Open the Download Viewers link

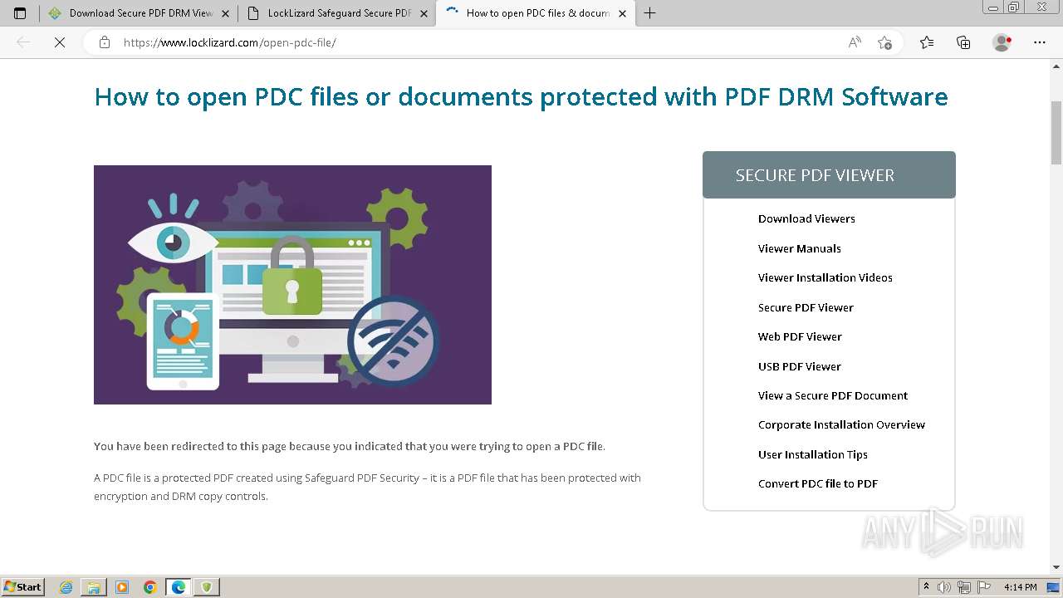coord(806,218)
